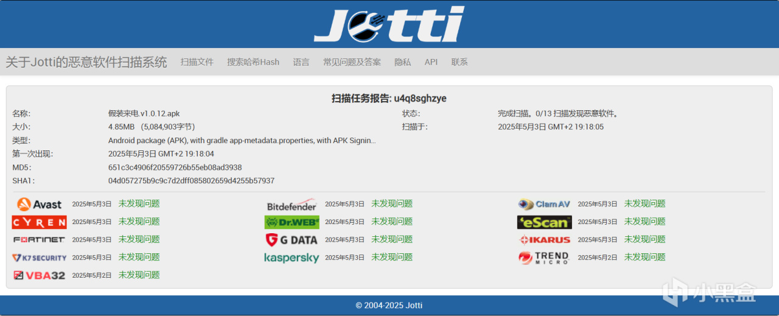Screen dimensions: 779x316
Task: Select the file size 4.85MB value
Action: tap(152, 127)
